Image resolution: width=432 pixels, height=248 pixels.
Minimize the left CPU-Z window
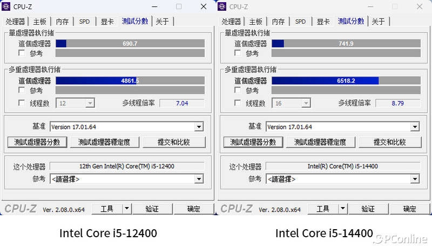click(x=154, y=6)
